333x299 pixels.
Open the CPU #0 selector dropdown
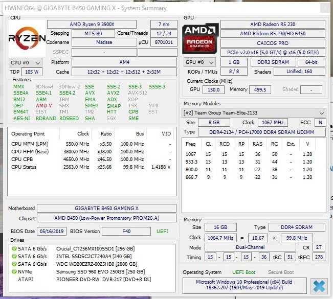tap(25, 63)
